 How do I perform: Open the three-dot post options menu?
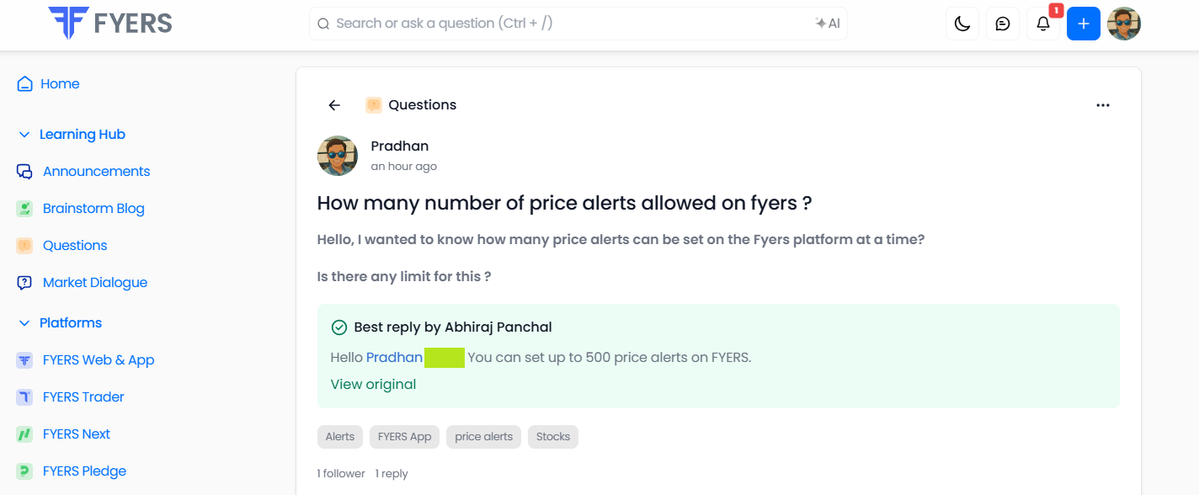click(x=1103, y=105)
